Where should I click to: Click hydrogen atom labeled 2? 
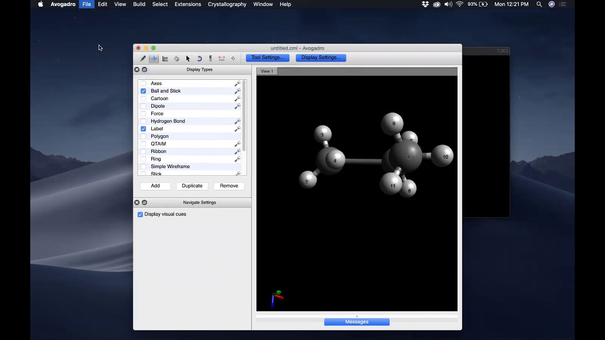308,180
